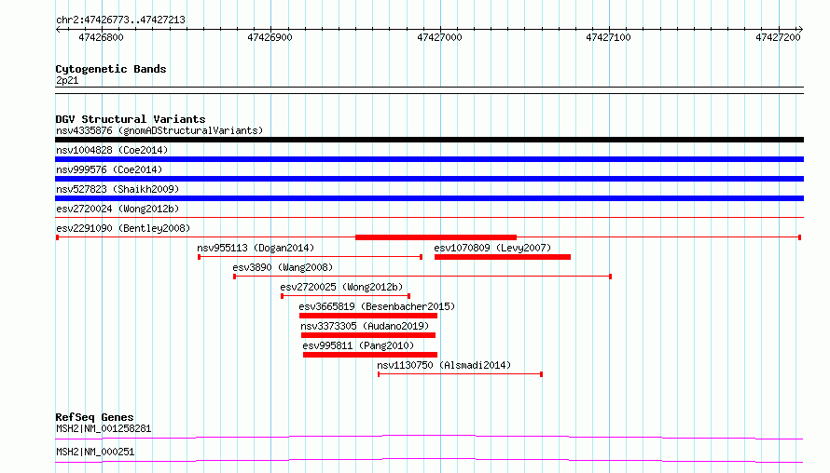Image resolution: width=830 pixels, height=473 pixels.
Task: Open second Wong2012b variant esv2720025 label
Action: coord(341,287)
